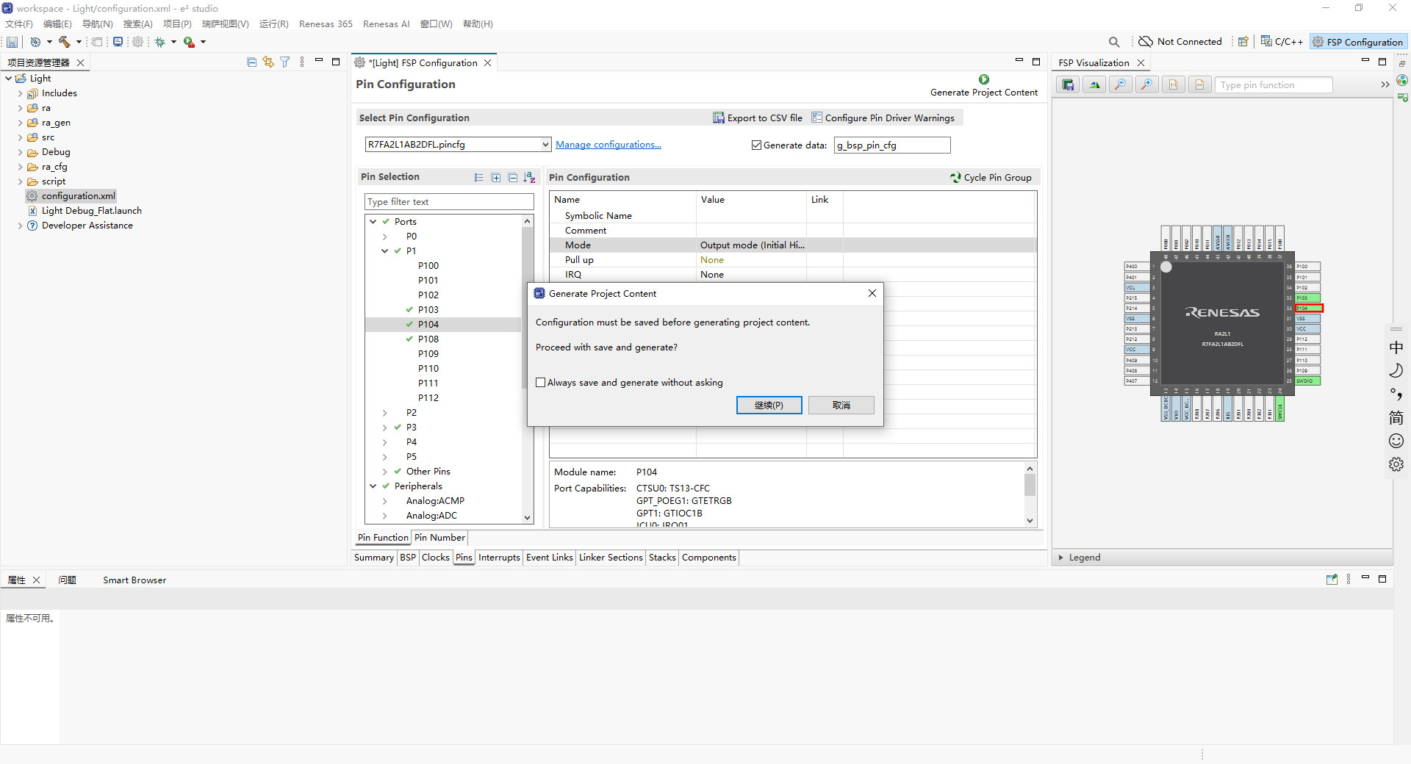
Task: Click the zoom in icon in FSP Visualization
Action: [x=1146, y=85]
